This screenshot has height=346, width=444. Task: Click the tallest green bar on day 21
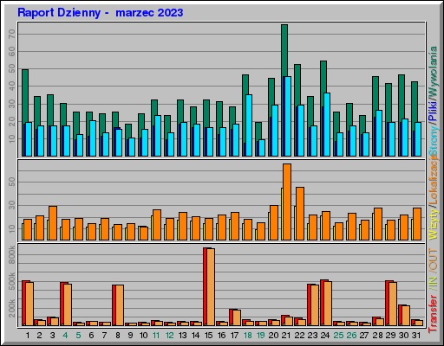pyautogui.click(x=284, y=50)
